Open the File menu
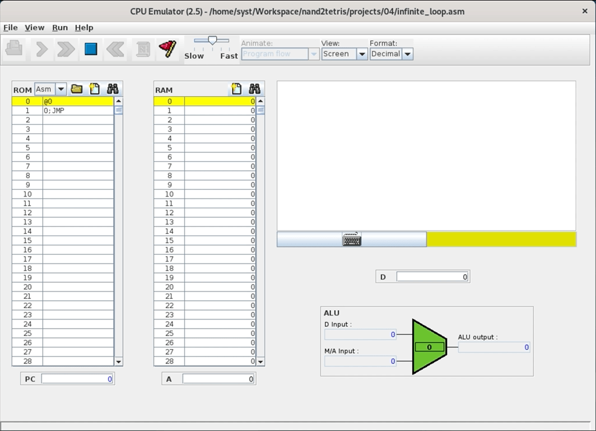 (11, 27)
